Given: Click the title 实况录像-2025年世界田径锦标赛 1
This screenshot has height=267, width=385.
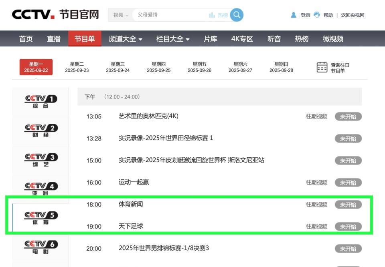Looking at the screenshot, I should coord(166,138).
